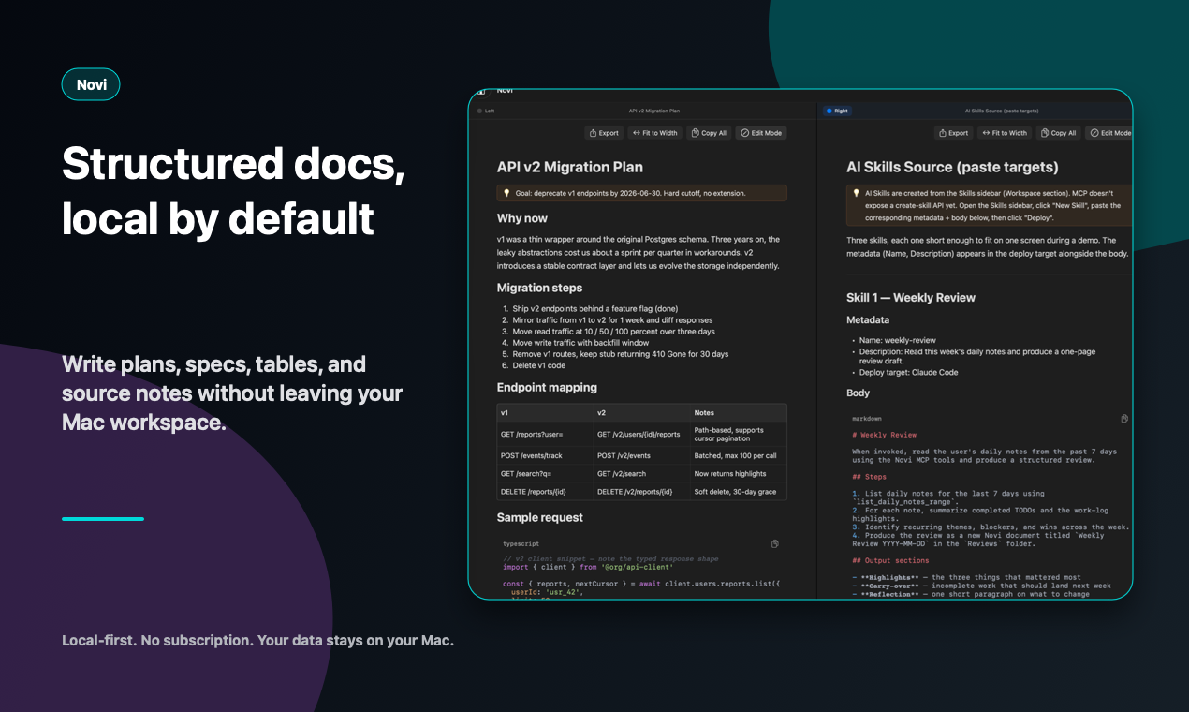Click the 'v2' table column header
This screenshot has height=712, width=1189.
641,412
